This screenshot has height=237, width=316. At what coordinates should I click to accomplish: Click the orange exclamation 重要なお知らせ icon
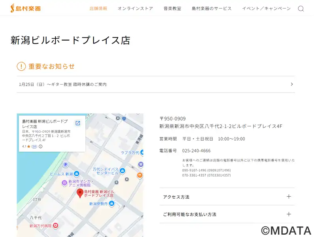click(x=21, y=66)
